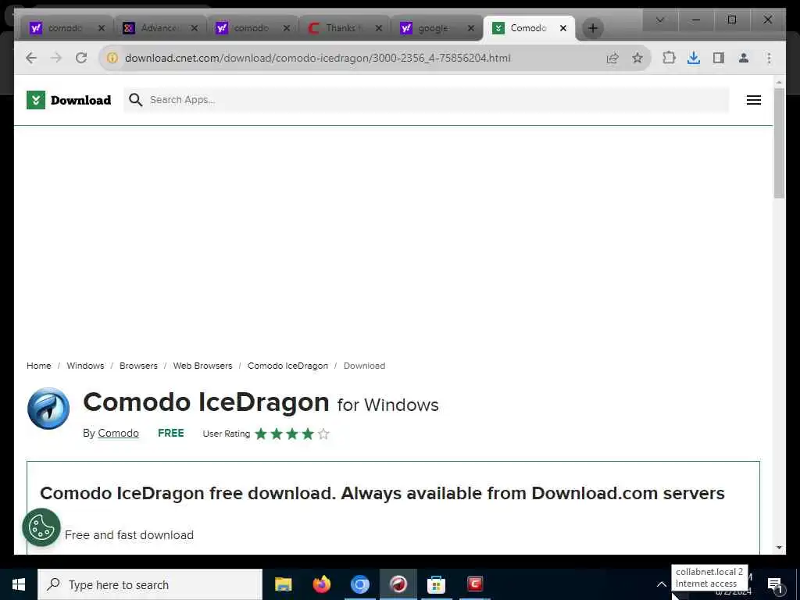Close the 'Advance' tab
This screenshot has height=600, width=800.
pyautogui.click(x=194, y=28)
